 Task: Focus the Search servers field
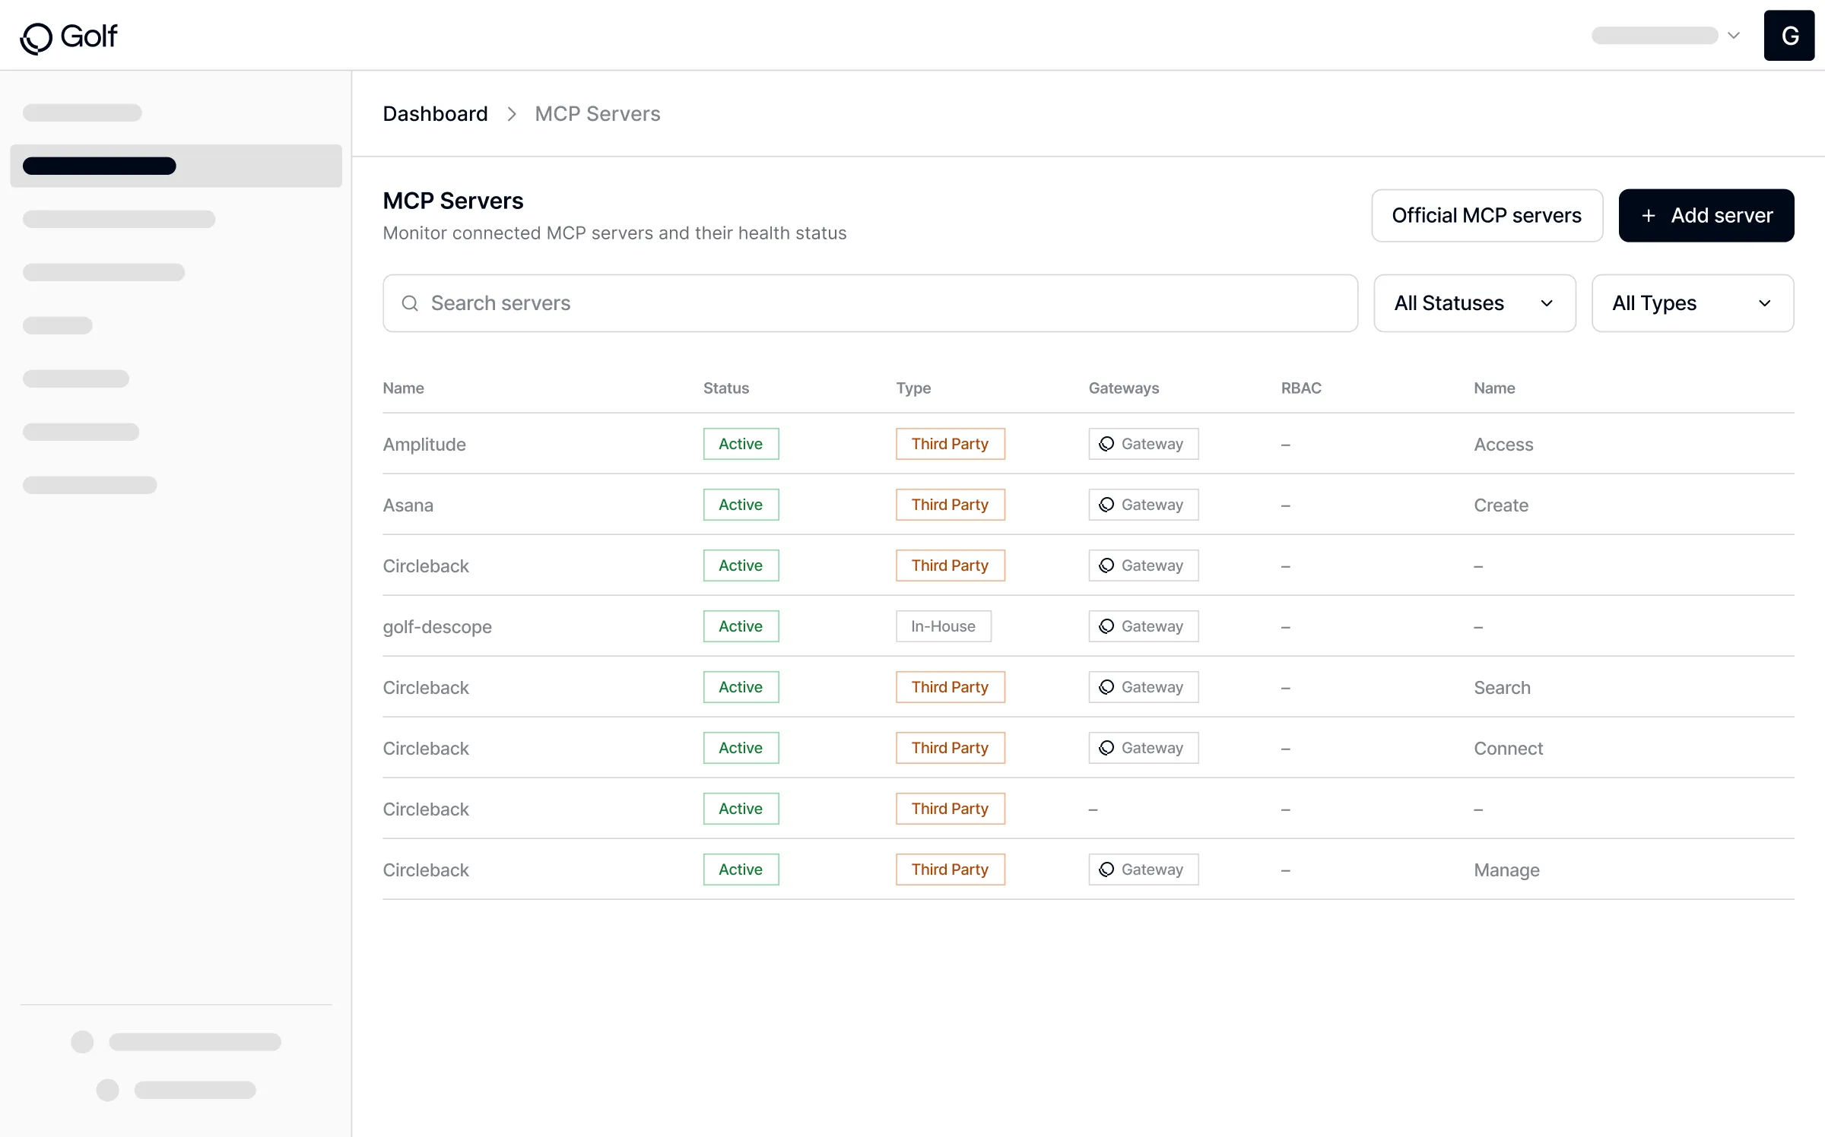pos(870,303)
